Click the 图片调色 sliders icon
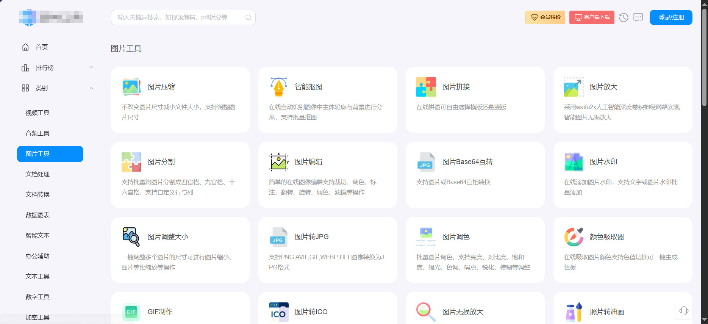The height and width of the screenshot is (324, 708). click(426, 237)
